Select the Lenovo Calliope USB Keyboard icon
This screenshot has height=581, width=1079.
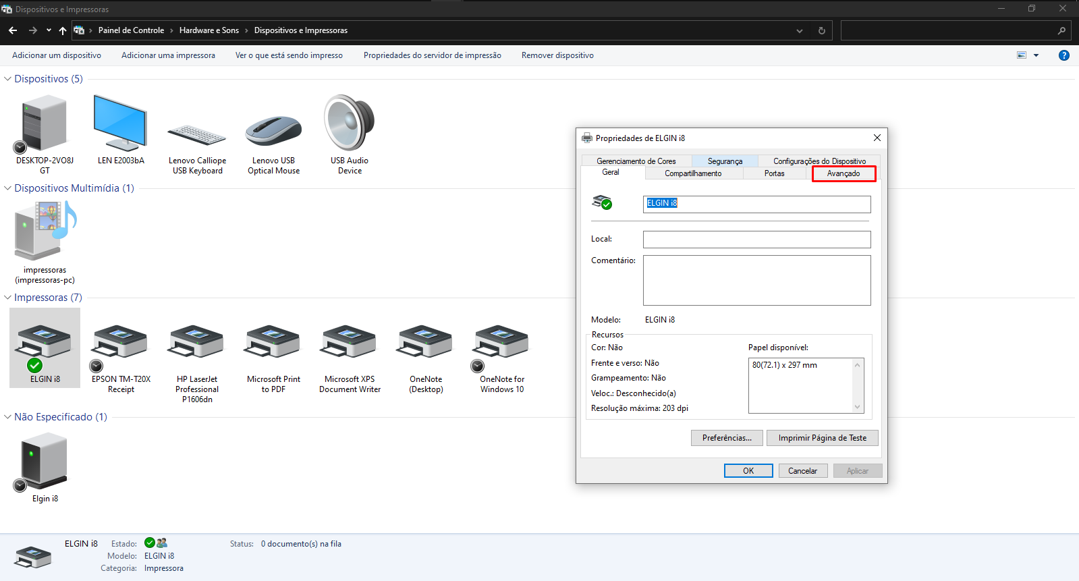pyautogui.click(x=197, y=134)
